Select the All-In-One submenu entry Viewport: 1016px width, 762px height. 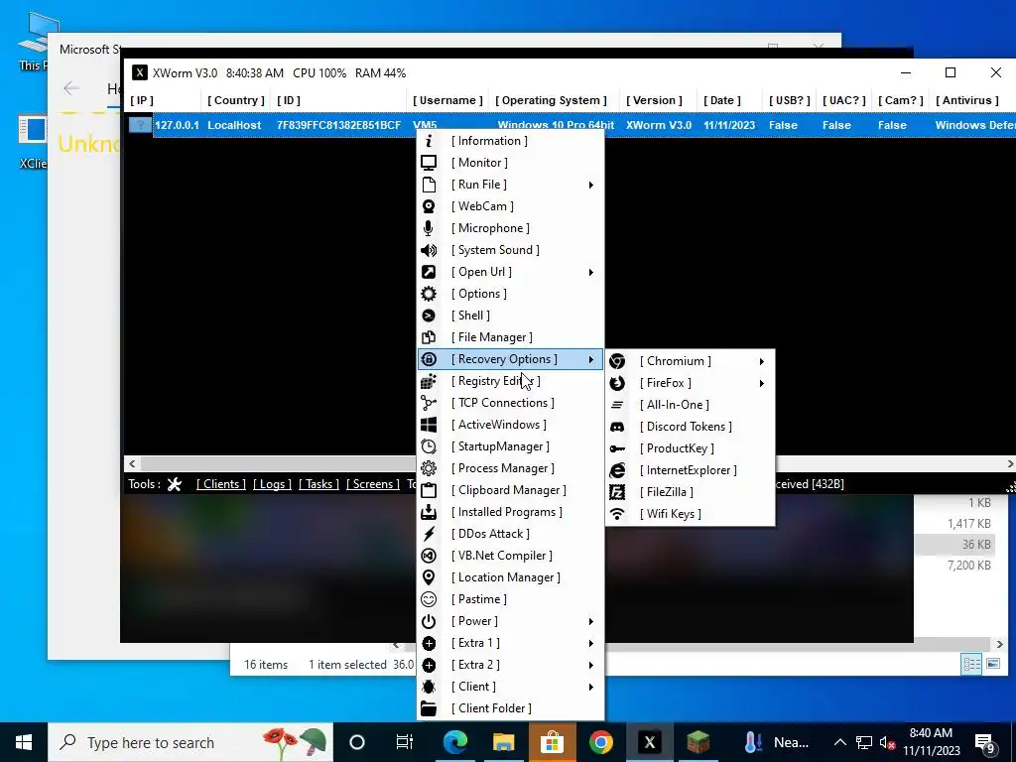point(691,405)
